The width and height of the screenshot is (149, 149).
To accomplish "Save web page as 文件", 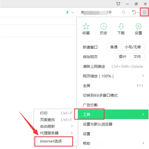I will pos(137,57).
